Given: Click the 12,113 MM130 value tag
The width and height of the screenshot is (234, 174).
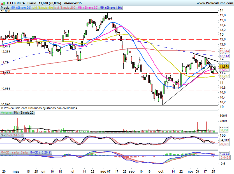Looking at the screenshot, I should tap(224, 56).
